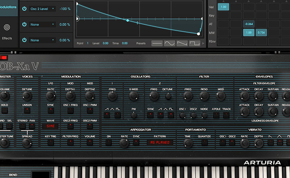
Task: Switch to the Modulations tab
Action: [8, 7]
